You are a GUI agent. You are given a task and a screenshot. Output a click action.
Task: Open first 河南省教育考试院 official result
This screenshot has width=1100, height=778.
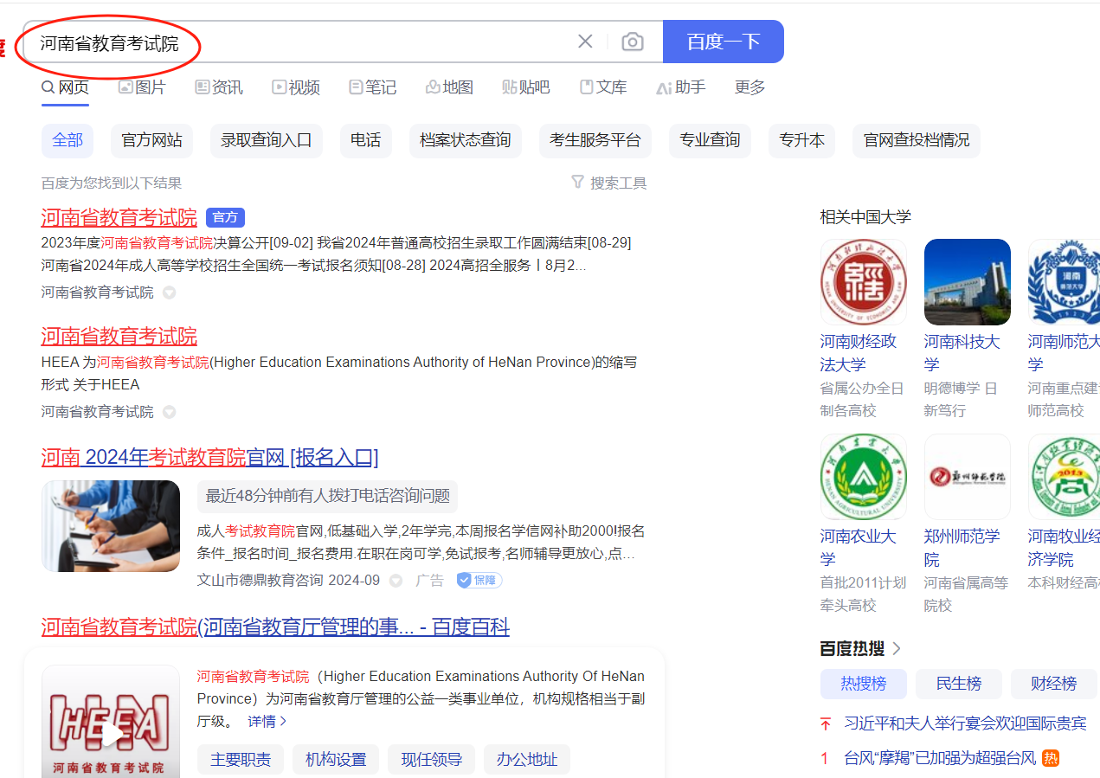[119, 217]
